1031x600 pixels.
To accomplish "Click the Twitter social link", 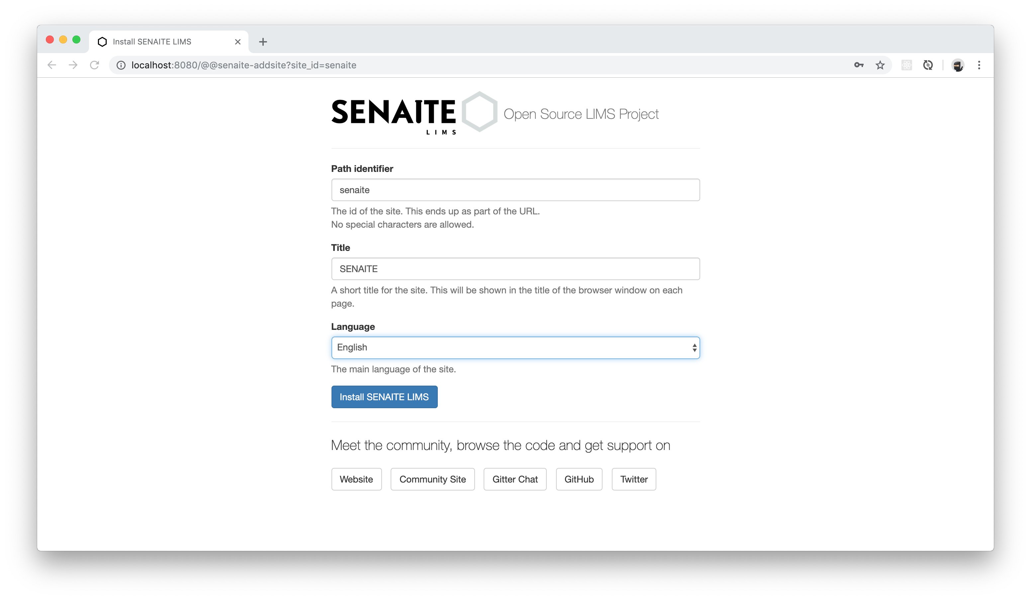I will [633, 479].
